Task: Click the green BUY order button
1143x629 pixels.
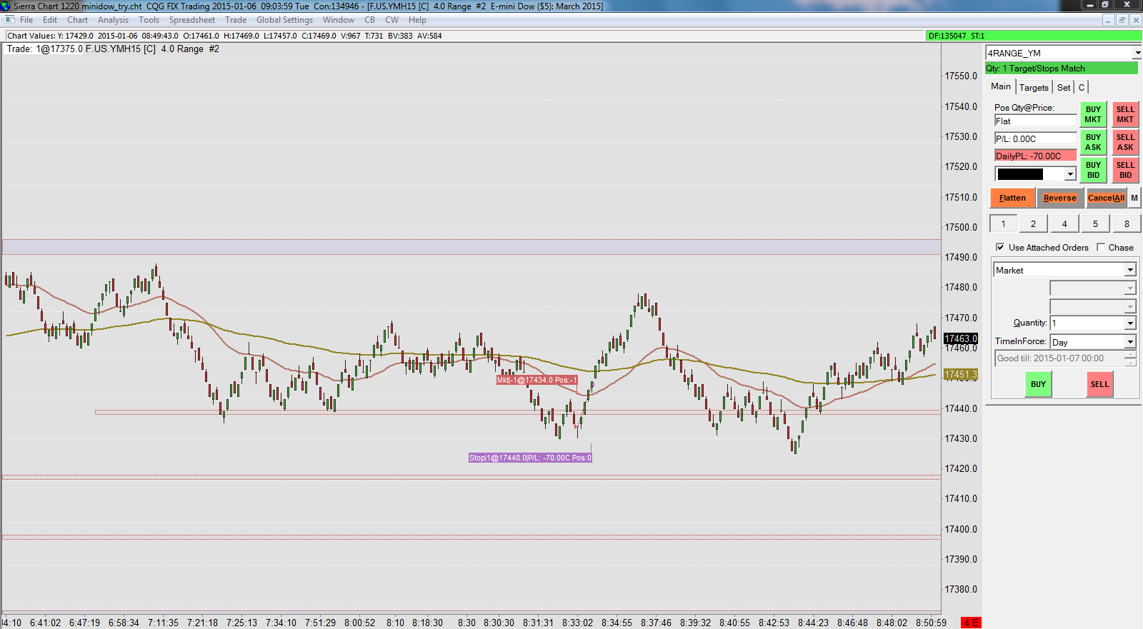Action: click(1038, 384)
